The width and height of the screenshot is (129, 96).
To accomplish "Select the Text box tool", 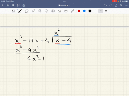I will 66,11.
